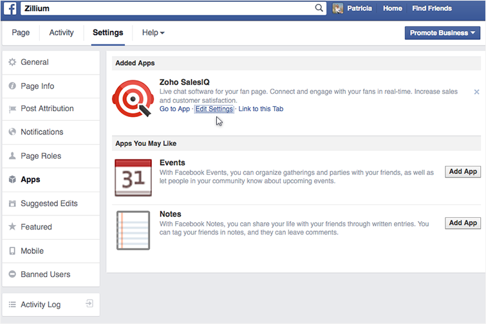Click the Apps cube icon
The height and width of the screenshot is (324, 486).
(x=12, y=179)
